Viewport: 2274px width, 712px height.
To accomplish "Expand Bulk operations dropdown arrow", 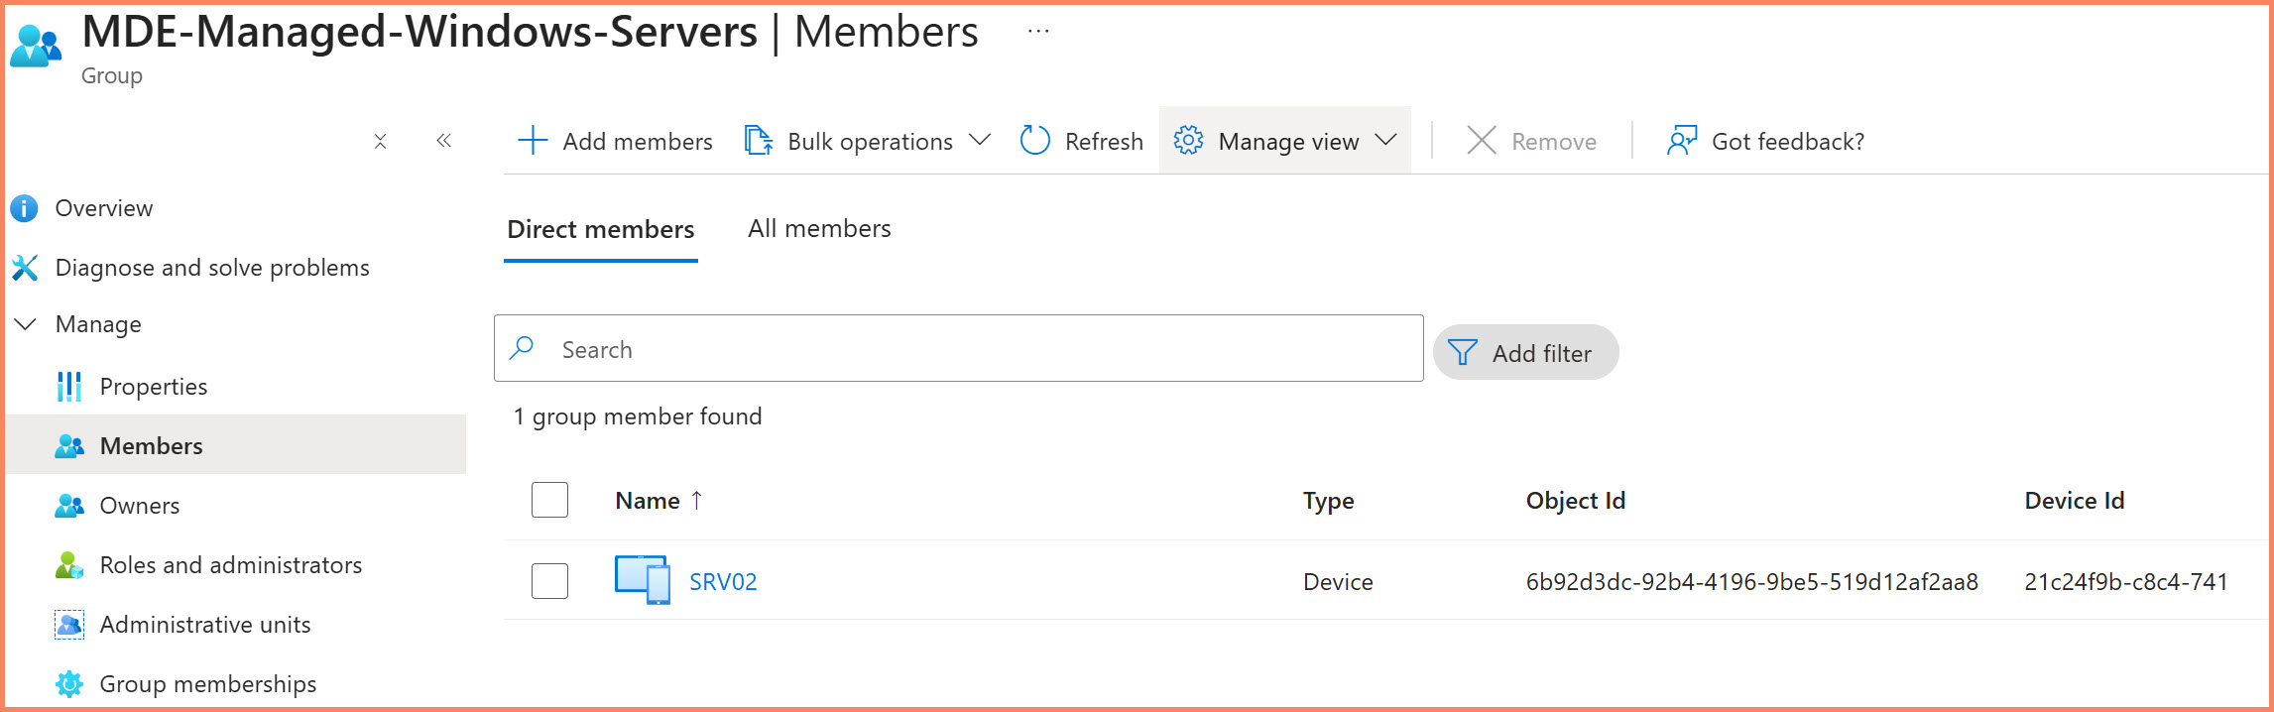I will [x=980, y=140].
